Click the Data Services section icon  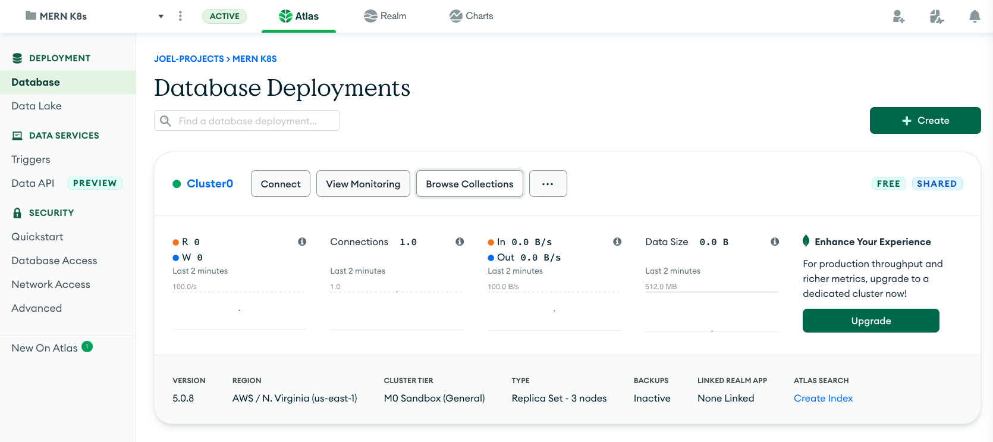[x=17, y=136]
